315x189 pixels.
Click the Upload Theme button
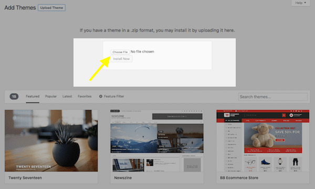click(51, 8)
